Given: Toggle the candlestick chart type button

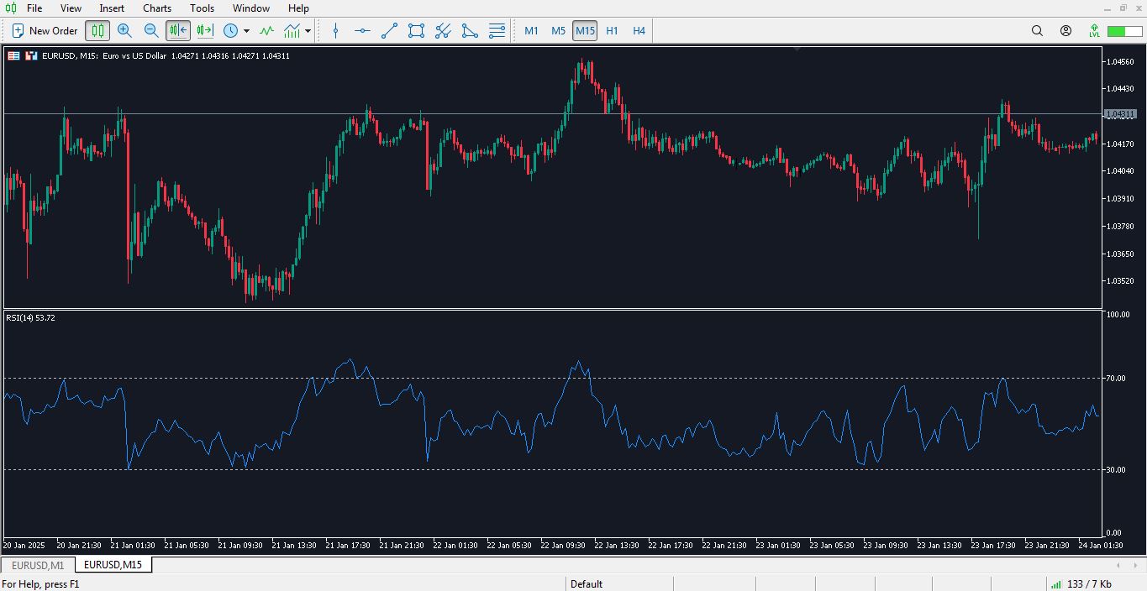Looking at the screenshot, I should pos(97,31).
